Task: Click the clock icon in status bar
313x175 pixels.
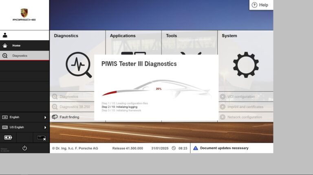Action: (174, 148)
